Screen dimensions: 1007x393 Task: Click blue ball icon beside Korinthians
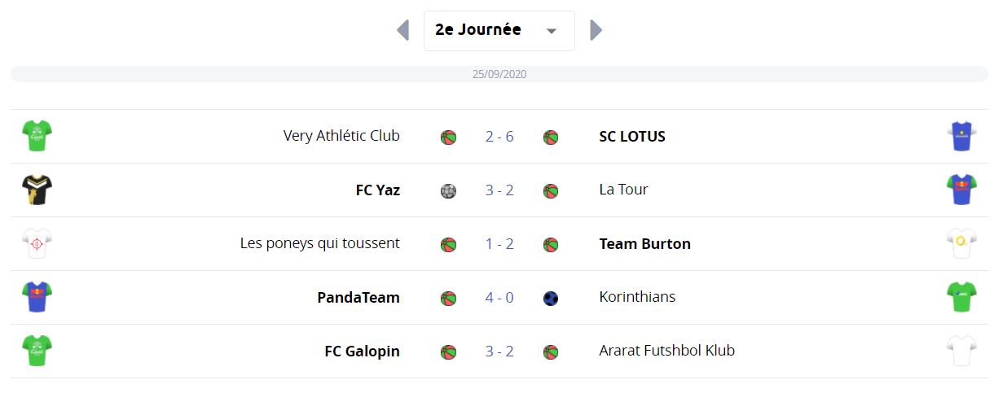tap(551, 299)
